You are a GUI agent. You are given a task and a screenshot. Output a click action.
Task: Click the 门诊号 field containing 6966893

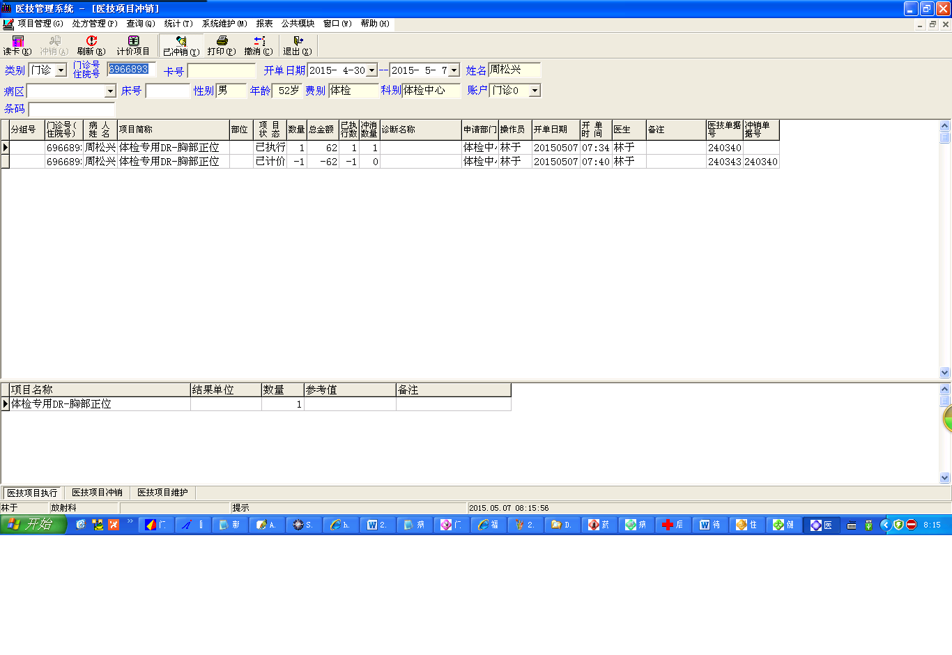(x=131, y=70)
